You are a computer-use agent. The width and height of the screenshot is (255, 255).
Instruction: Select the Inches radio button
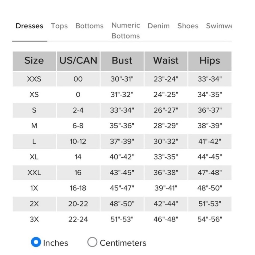[36, 242]
